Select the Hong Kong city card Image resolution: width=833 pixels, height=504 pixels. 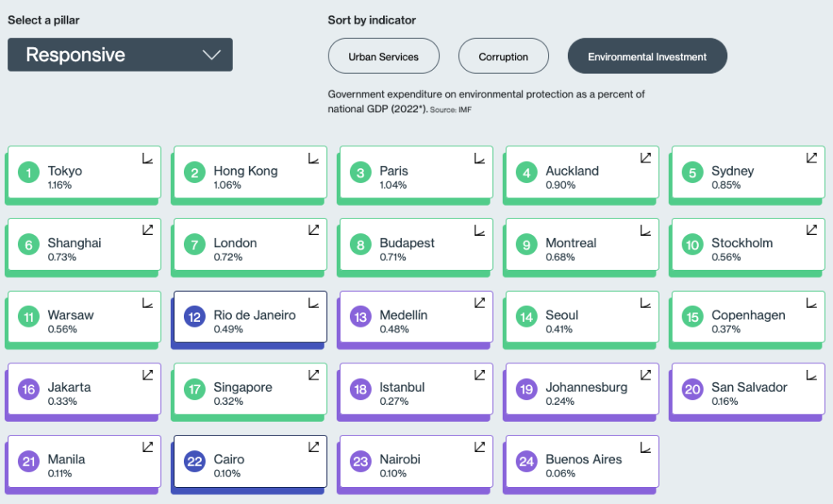click(x=251, y=172)
